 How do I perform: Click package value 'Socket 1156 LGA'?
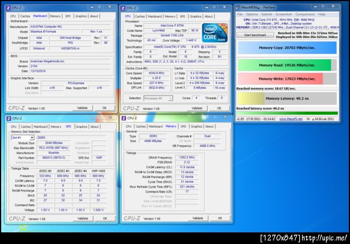(x=172, y=36)
